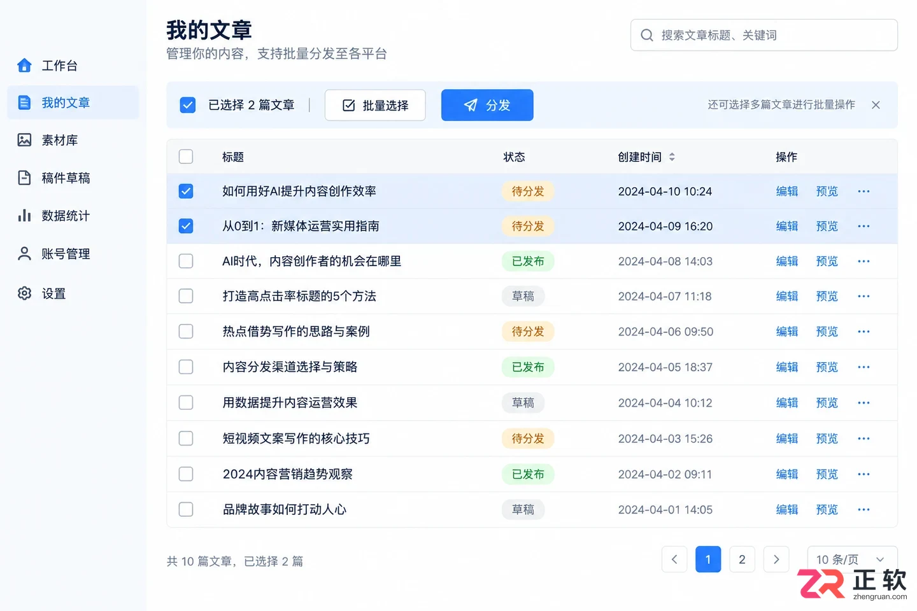The image size is (917, 611).
Task: Click the 稿件草稿 file icon in sidebar
Action: click(x=24, y=178)
